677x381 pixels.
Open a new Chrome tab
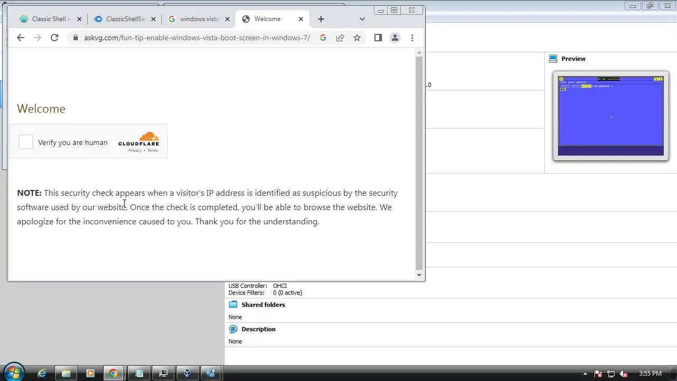tap(321, 19)
